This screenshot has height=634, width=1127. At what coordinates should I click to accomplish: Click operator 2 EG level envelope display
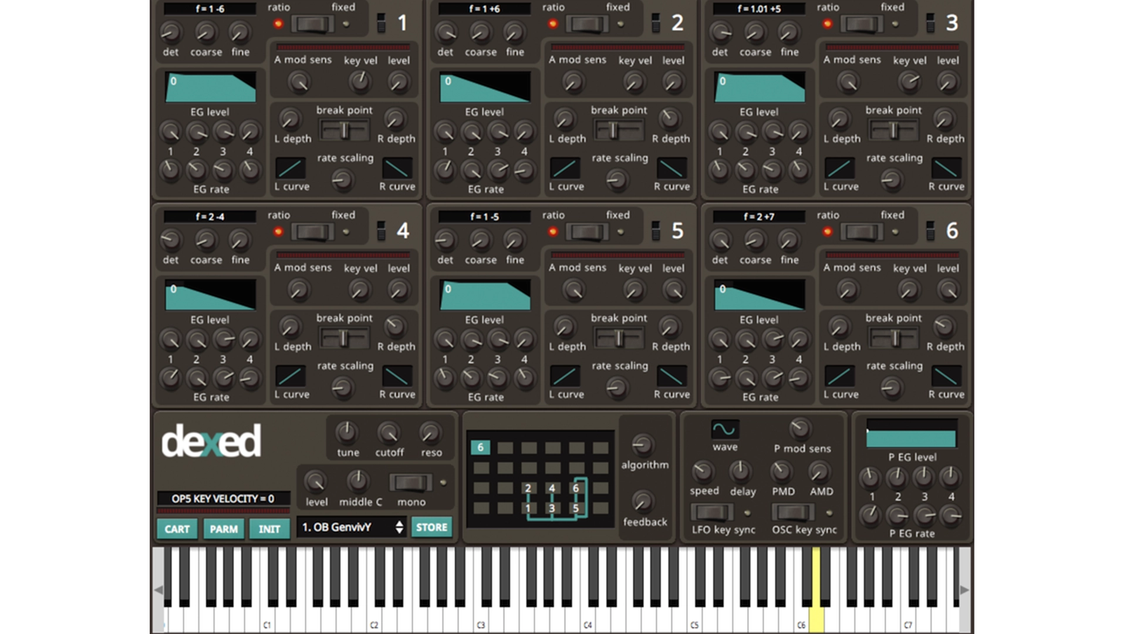coord(485,87)
